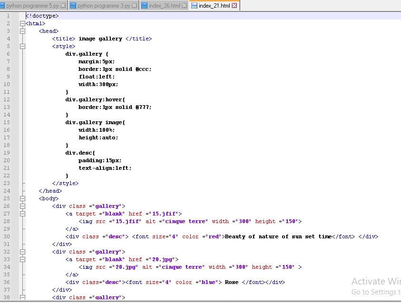Collapse the anchor fold on line 33

coord(22,259)
